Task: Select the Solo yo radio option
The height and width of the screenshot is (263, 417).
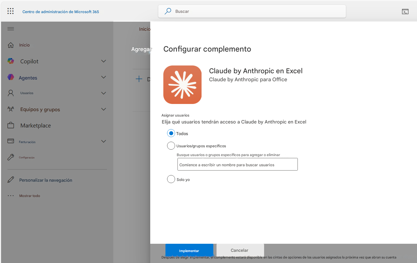Action: point(171,179)
